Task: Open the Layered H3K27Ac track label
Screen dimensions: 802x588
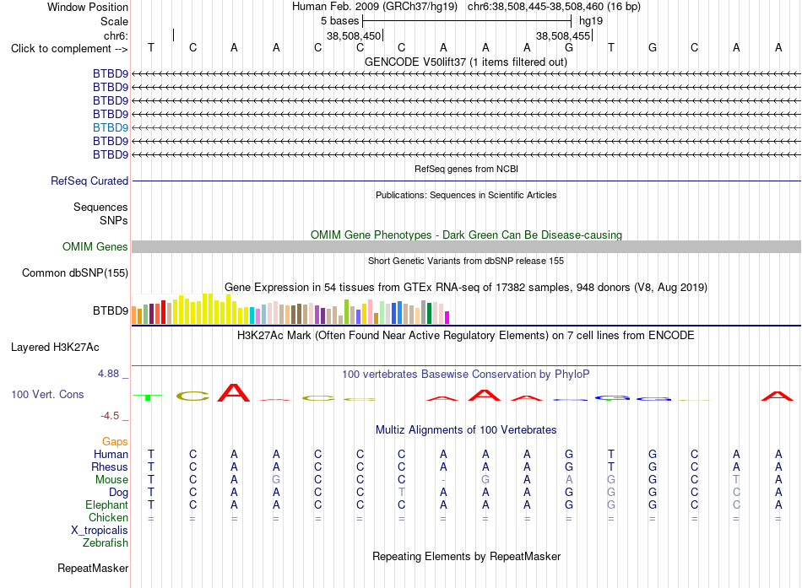Action: pyautogui.click(x=55, y=348)
